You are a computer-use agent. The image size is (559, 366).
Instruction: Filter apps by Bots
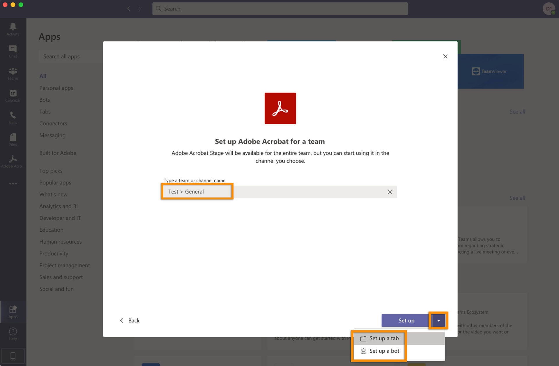(x=45, y=100)
